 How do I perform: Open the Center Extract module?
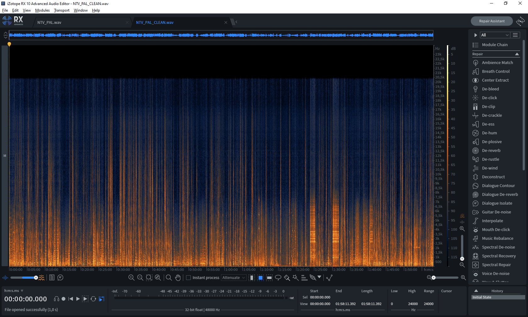tap(496, 80)
